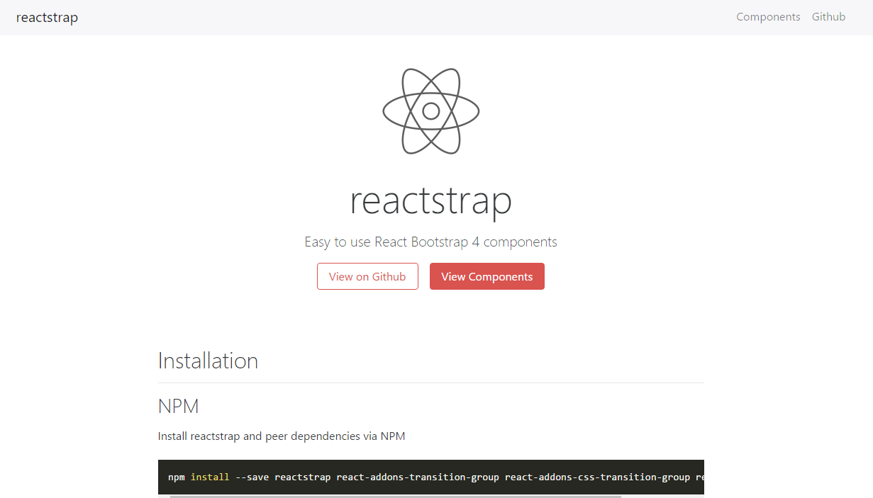Screen dimensions: 873x498
Task: Click 'Install reactstrap and peer dependencies via NPM' text
Action: coord(282,436)
